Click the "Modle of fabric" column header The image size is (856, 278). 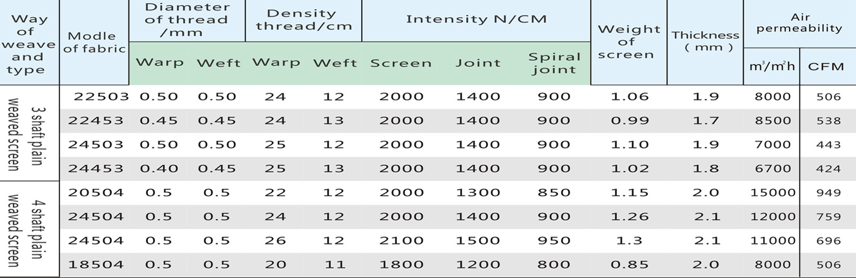point(94,42)
